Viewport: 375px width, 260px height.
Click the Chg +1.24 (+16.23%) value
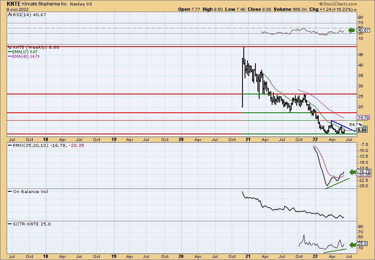[331, 9]
